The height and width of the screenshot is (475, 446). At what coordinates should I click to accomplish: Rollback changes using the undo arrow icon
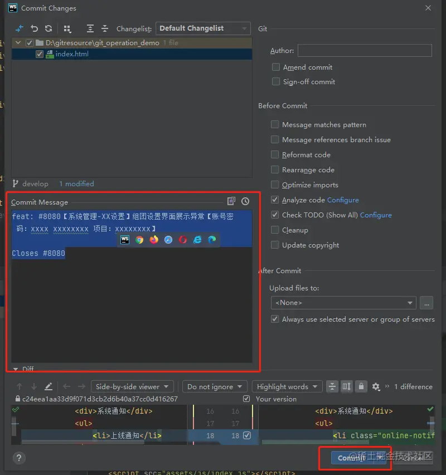[33, 28]
